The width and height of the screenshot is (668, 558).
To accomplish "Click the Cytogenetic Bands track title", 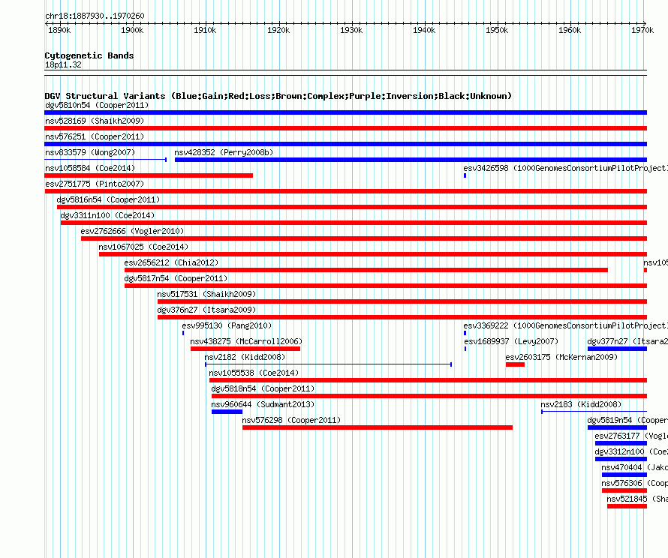I will tap(89, 55).
